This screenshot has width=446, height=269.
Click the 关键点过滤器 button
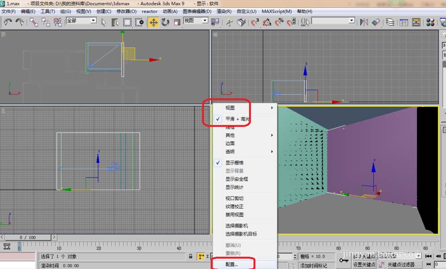400,265
